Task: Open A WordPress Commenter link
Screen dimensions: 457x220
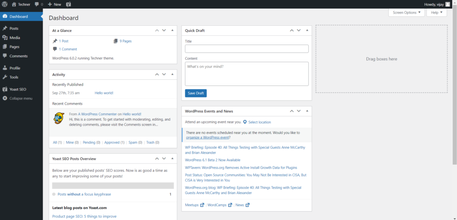Action: coord(97,114)
